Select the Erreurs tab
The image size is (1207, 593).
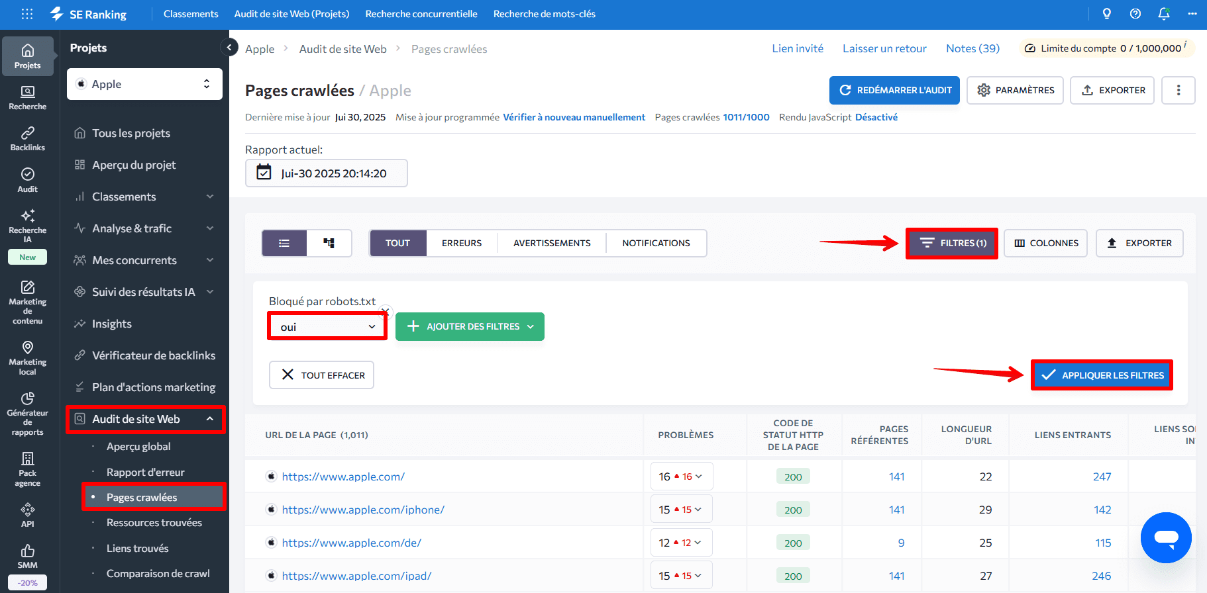click(x=462, y=243)
